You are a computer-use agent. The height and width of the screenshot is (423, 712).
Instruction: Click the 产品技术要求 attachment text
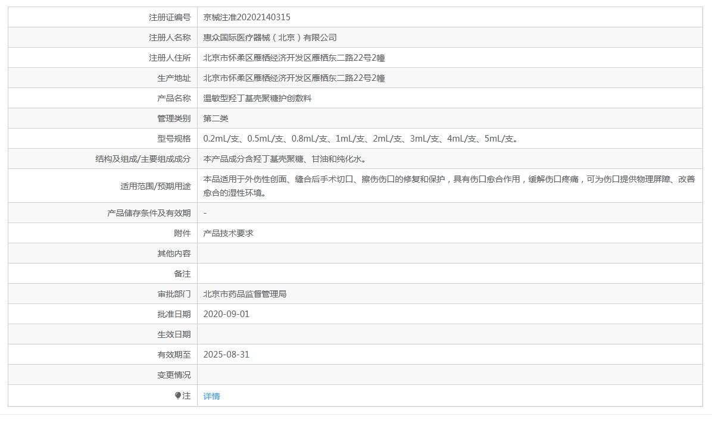coord(228,233)
